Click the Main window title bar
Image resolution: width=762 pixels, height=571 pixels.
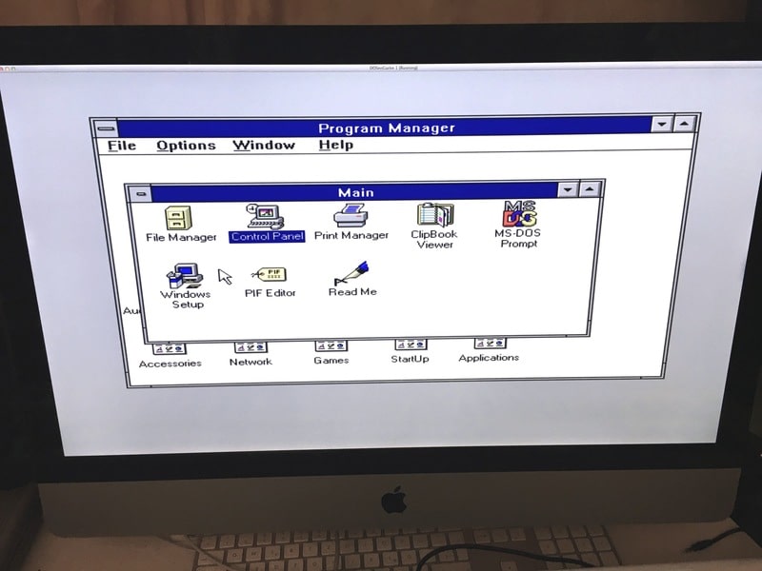click(x=354, y=192)
